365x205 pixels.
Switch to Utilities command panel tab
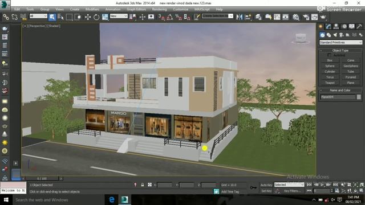click(359, 26)
